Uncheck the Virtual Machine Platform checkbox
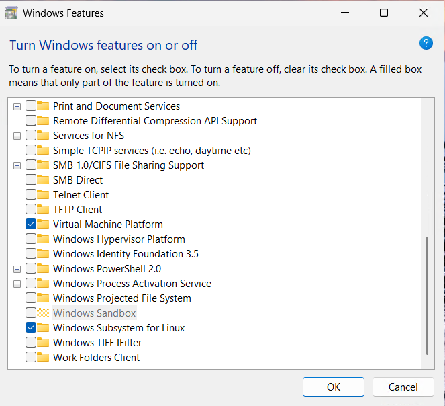 tap(31, 225)
